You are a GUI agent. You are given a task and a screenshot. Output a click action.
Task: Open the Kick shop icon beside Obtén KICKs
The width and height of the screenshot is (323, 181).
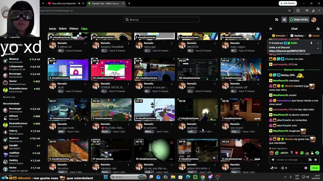(x=284, y=20)
